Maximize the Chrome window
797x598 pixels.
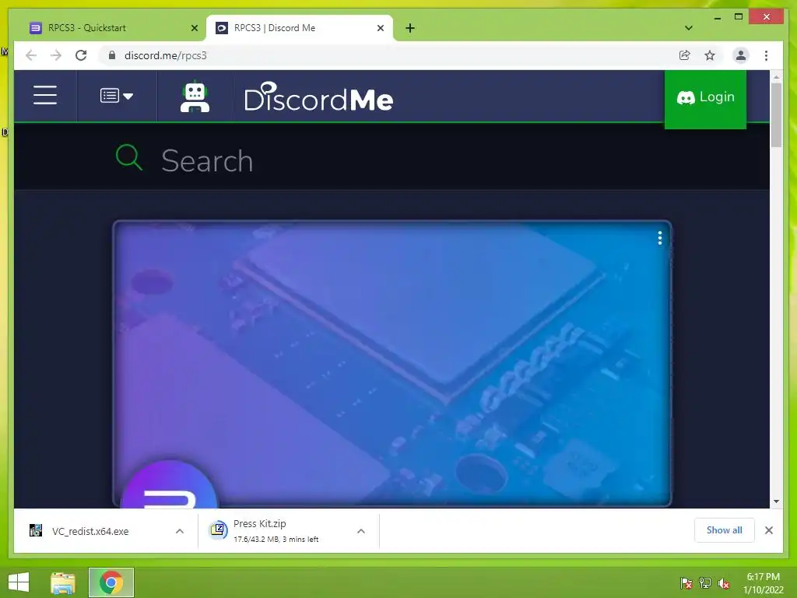click(739, 17)
